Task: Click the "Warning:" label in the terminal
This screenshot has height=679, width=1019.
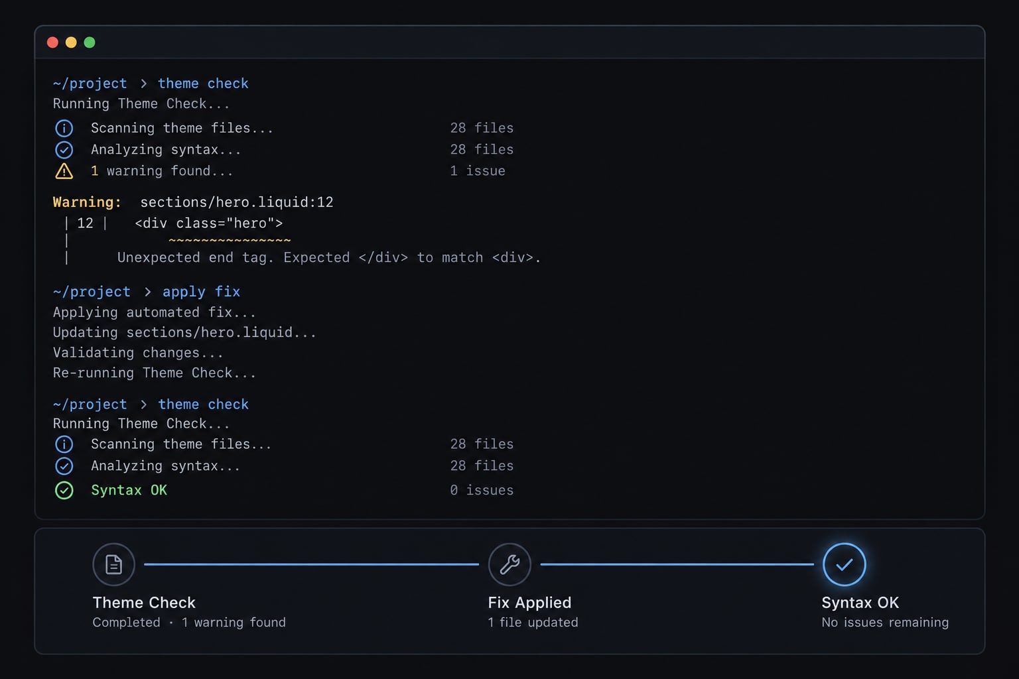Action: click(87, 202)
